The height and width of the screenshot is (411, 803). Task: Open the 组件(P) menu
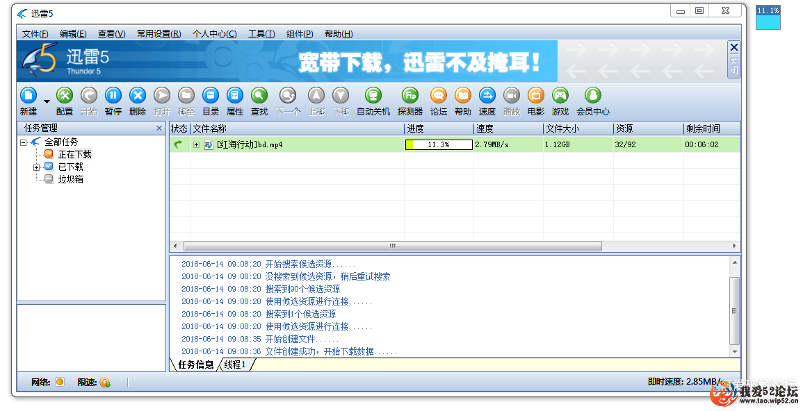pos(300,34)
